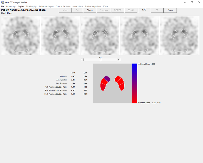This screenshot has height=163, width=203.
Task: Click the NeuroQ application icon in titlebar
Action: coord(3,2)
